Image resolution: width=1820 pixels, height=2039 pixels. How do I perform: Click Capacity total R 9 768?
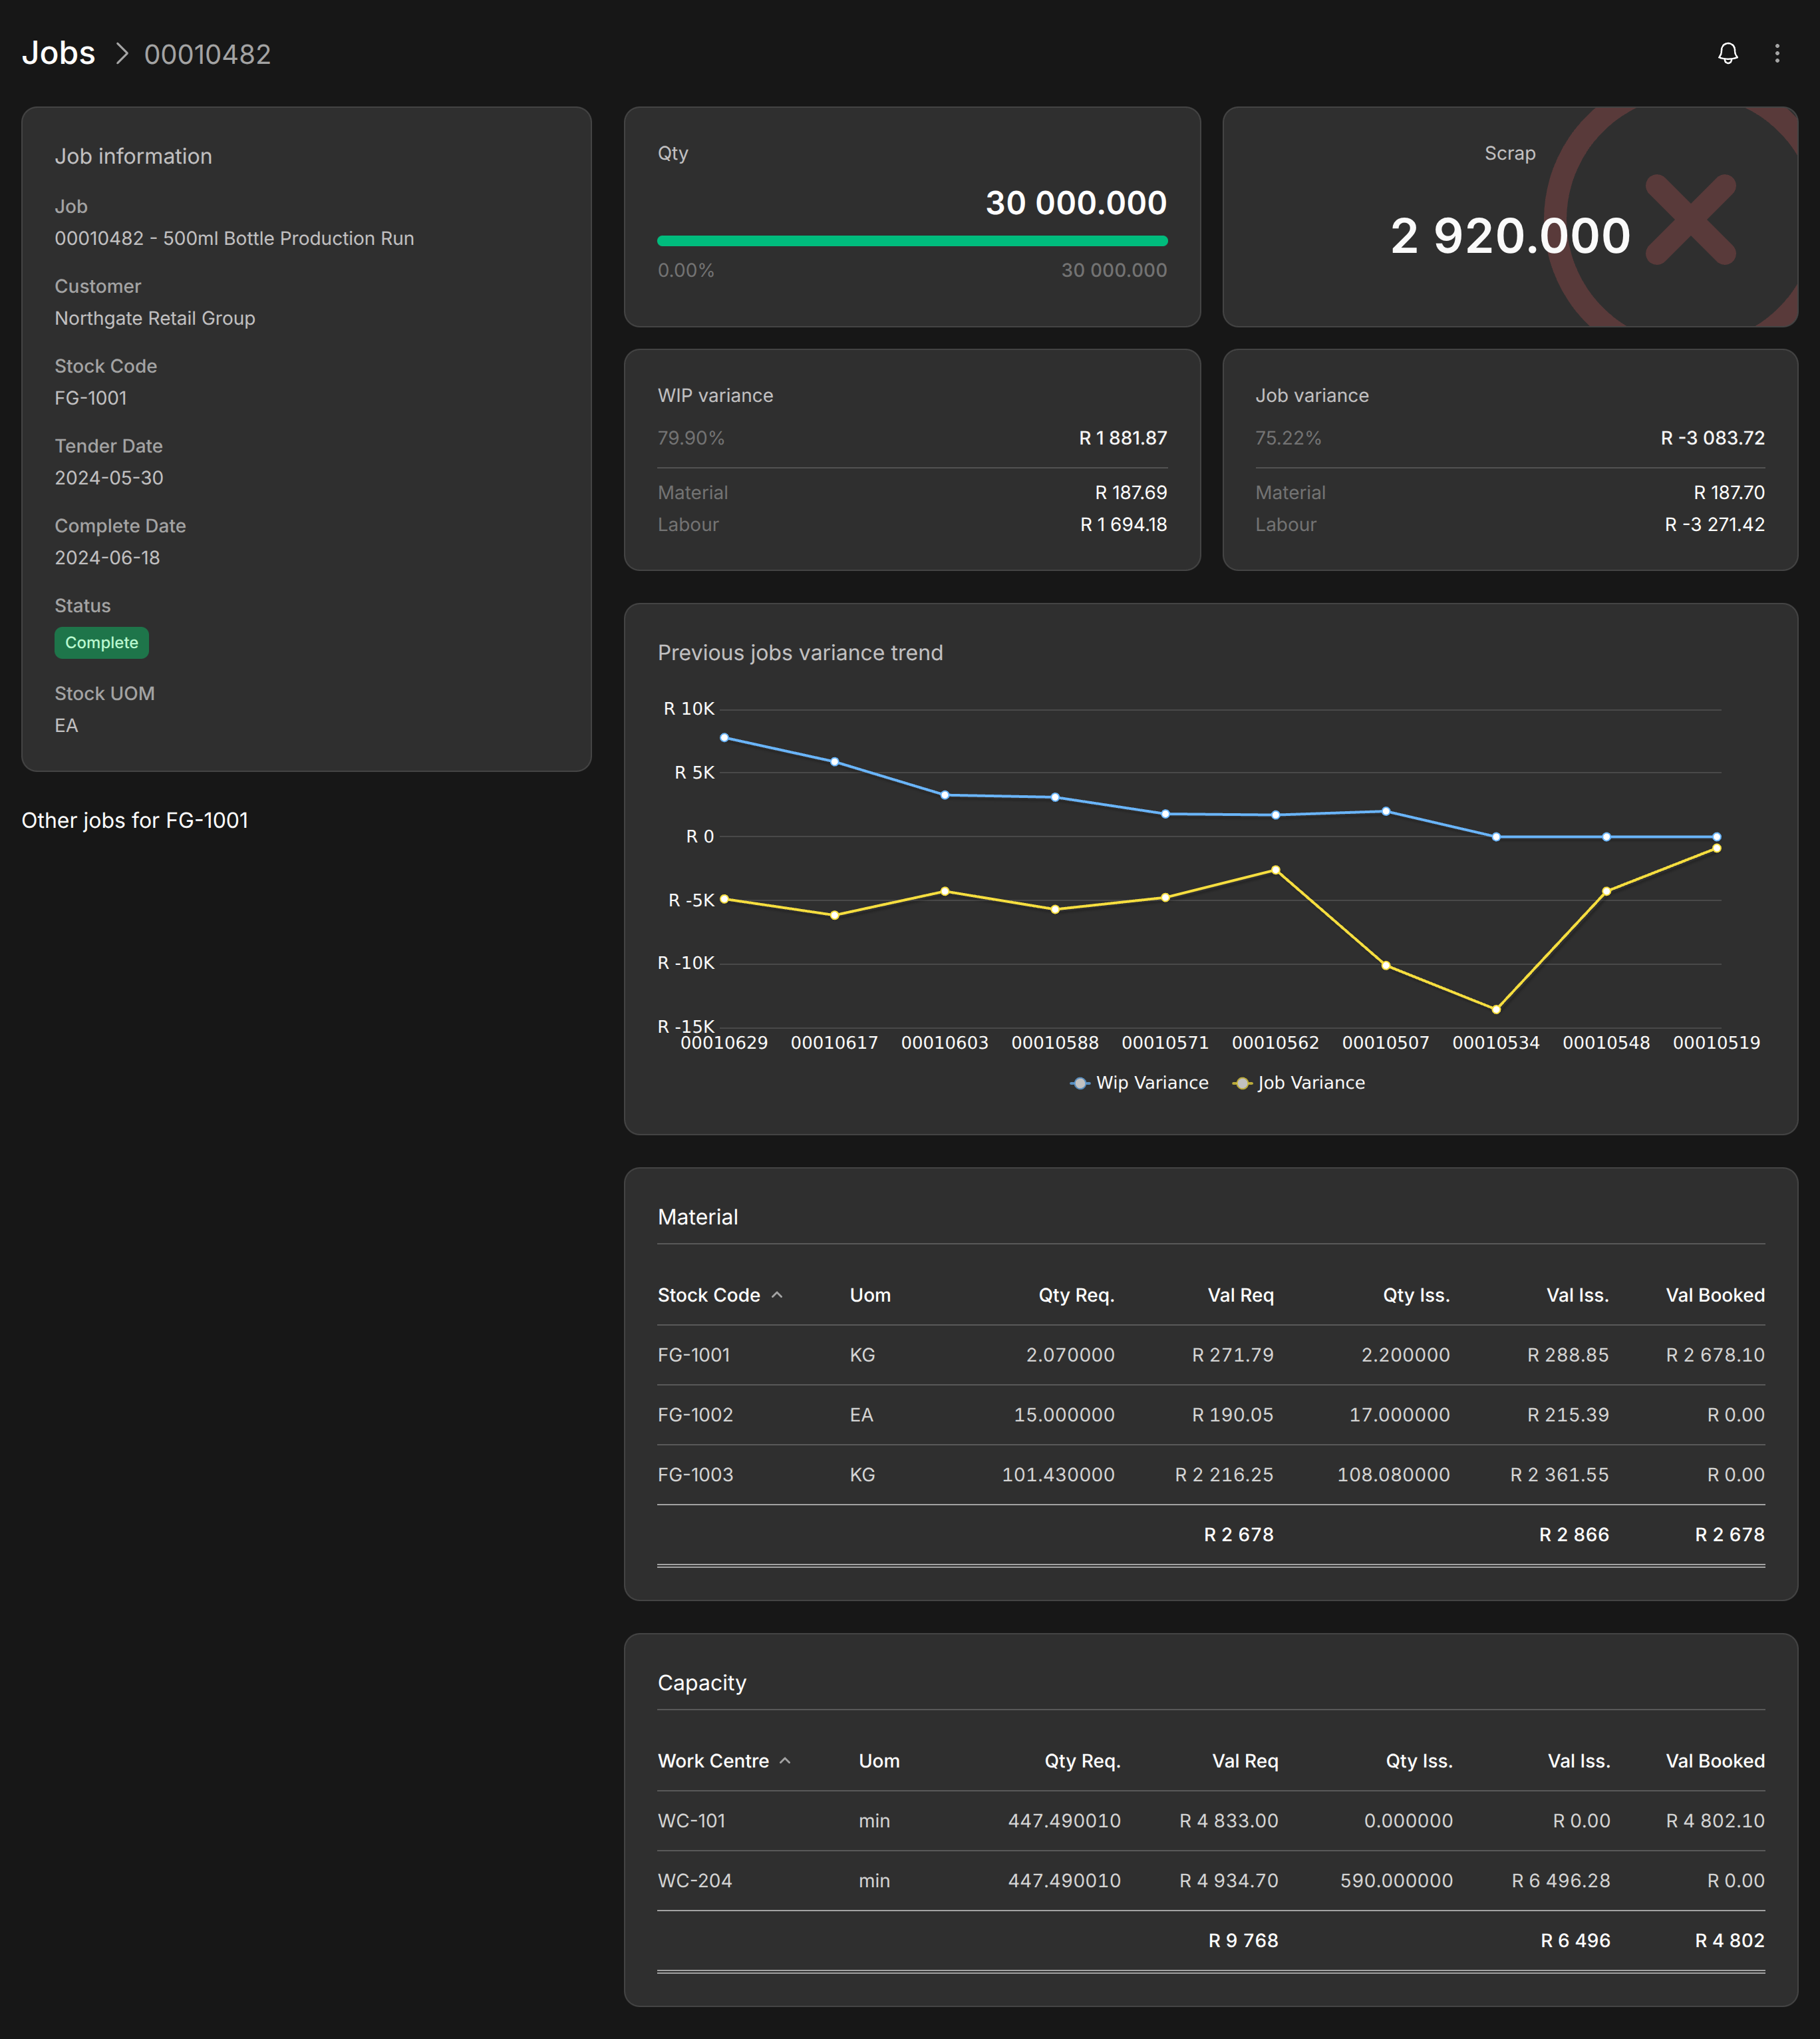[x=1243, y=1941]
